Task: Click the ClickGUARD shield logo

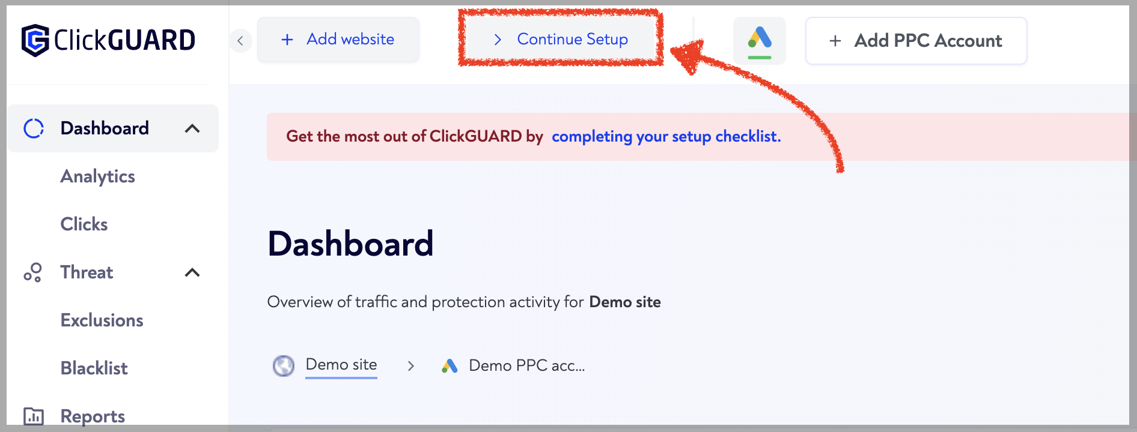Action: tap(35, 40)
